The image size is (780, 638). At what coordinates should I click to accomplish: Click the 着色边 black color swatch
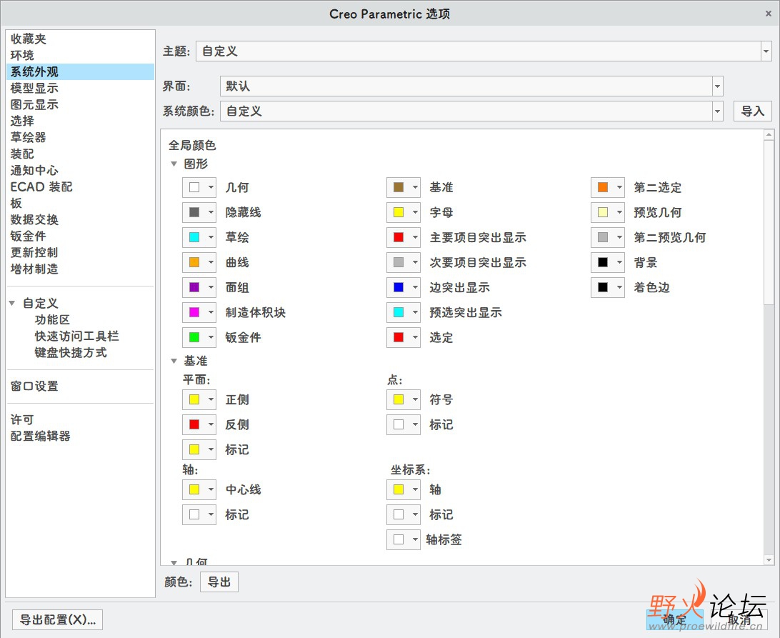point(603,287)
